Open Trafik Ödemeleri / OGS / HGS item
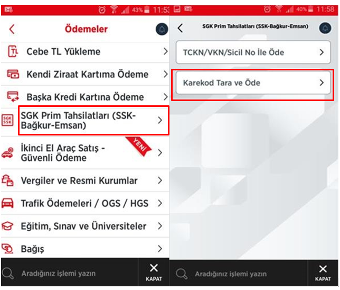Image resolution: width=340 pixels, height=290 pixels. [x=85, y=203]
